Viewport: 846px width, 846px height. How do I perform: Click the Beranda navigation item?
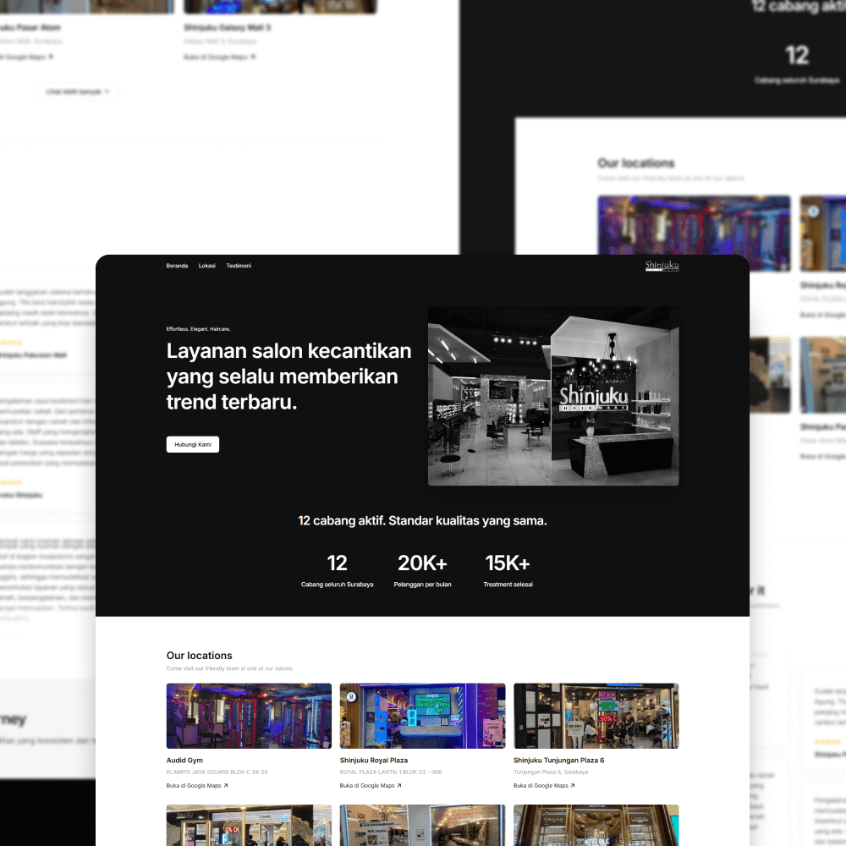coord(177,266)
